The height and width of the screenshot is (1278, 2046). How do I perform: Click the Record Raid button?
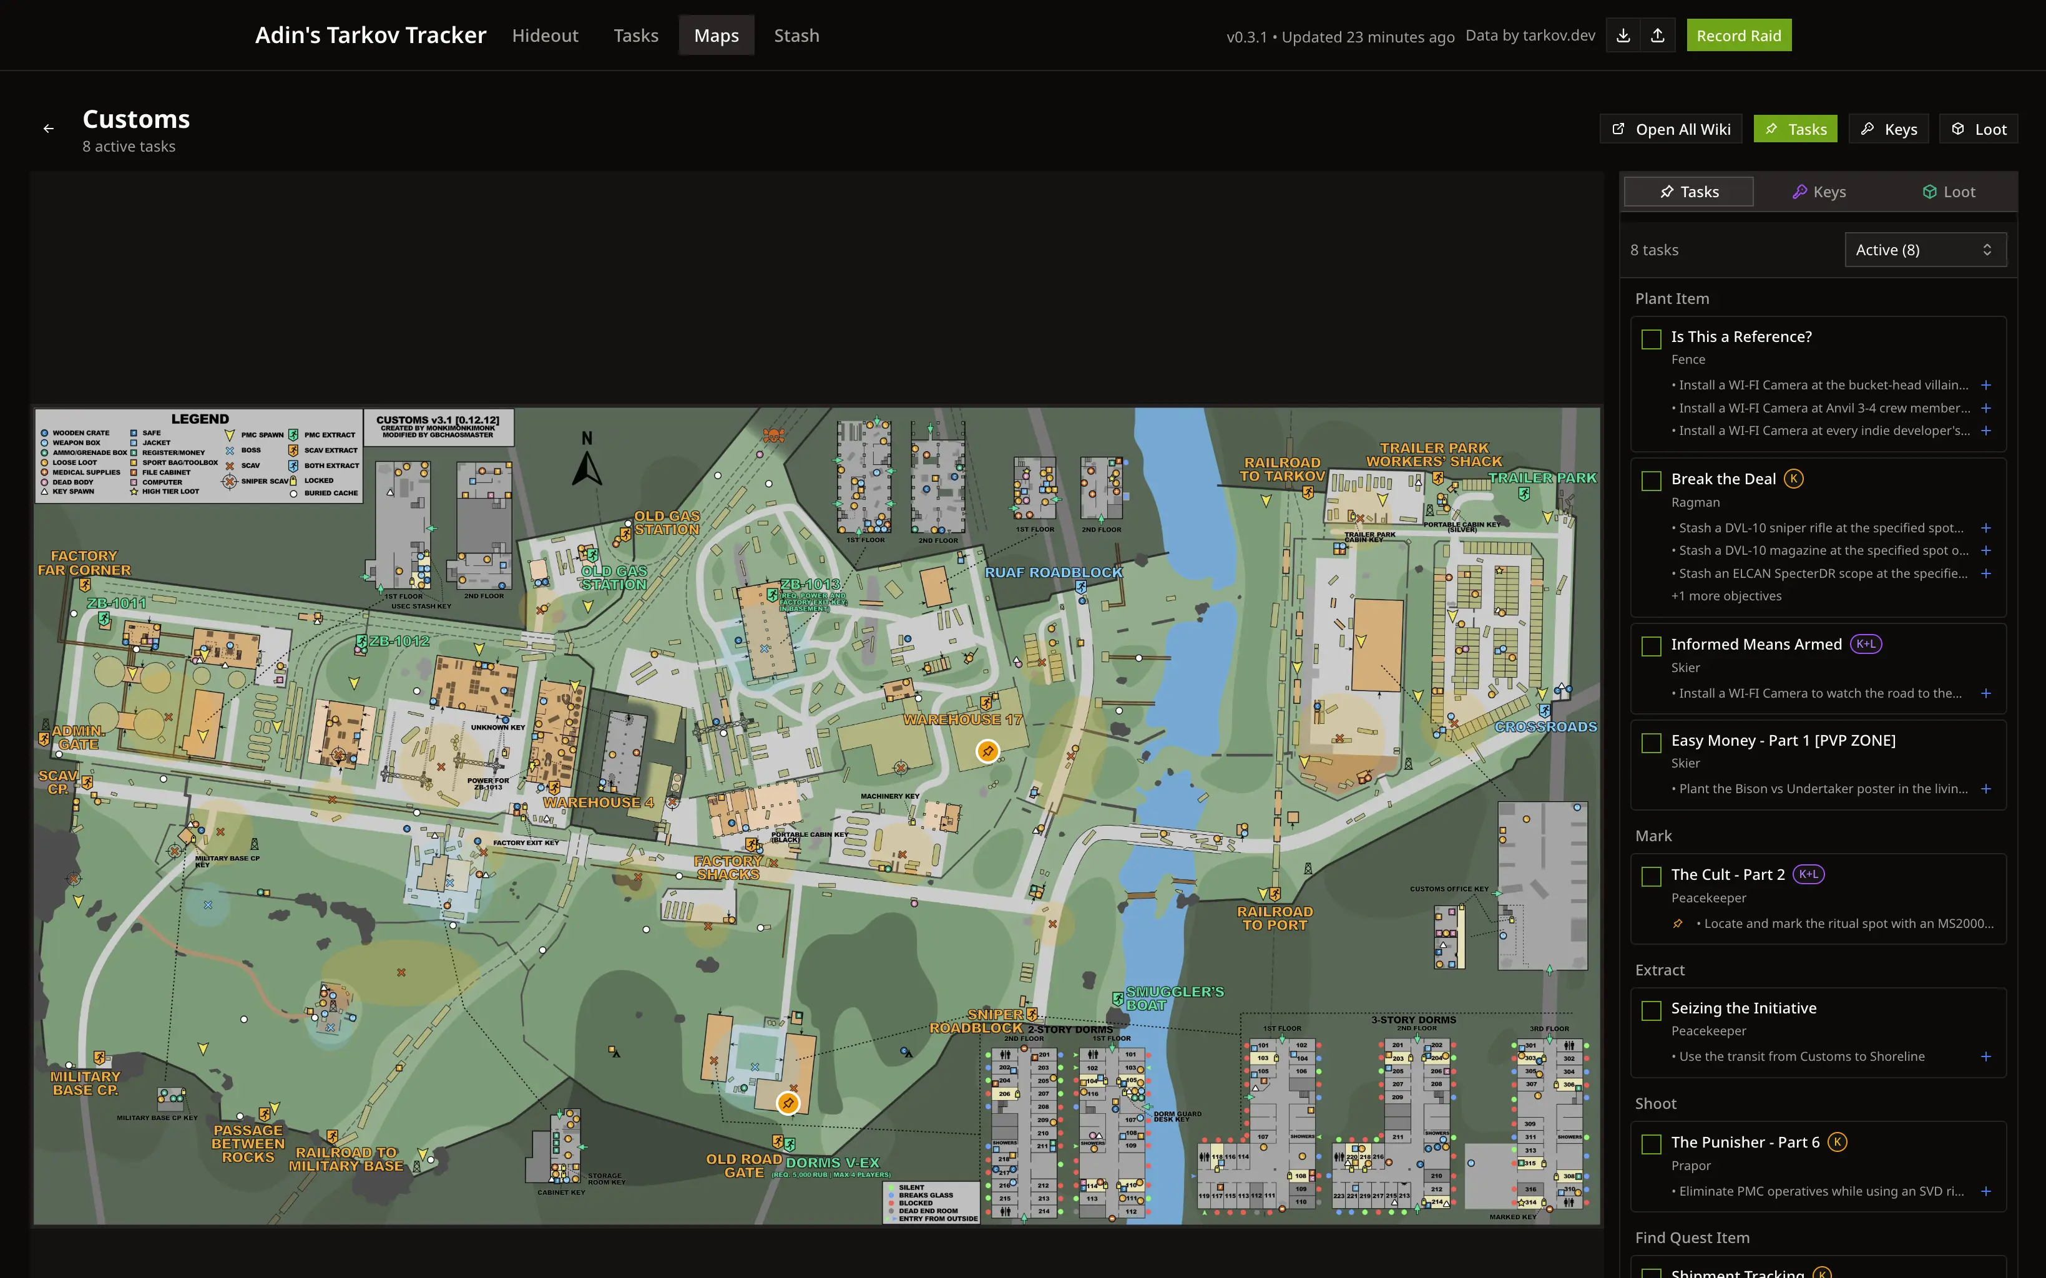(1738, 35)
